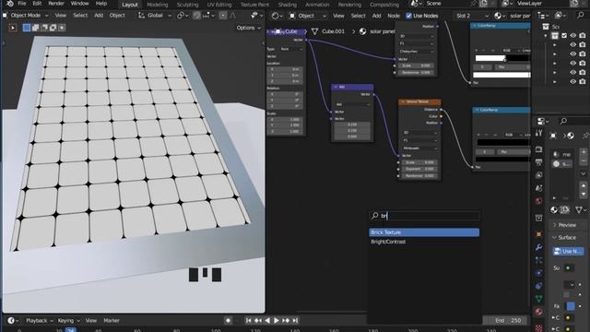Open the node editor Node menu
Screen dimensions: 590x332
tap(394, 16)
